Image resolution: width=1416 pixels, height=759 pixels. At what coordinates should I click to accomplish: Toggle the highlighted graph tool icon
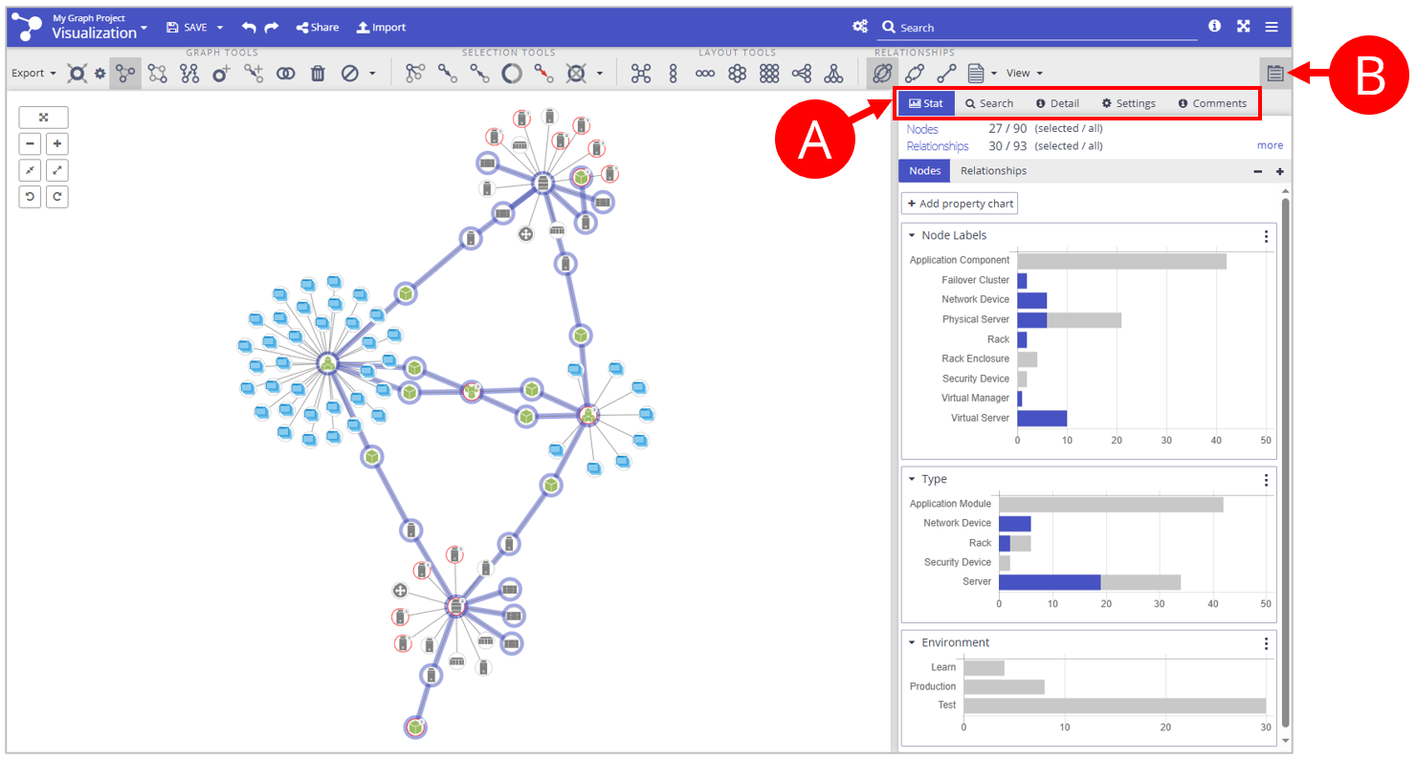(124, 74)
